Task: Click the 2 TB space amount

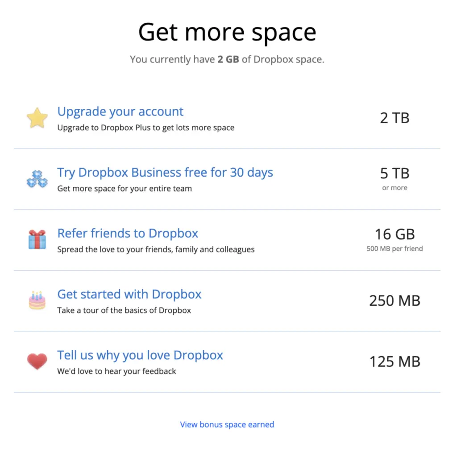Action: pos(395,118)
